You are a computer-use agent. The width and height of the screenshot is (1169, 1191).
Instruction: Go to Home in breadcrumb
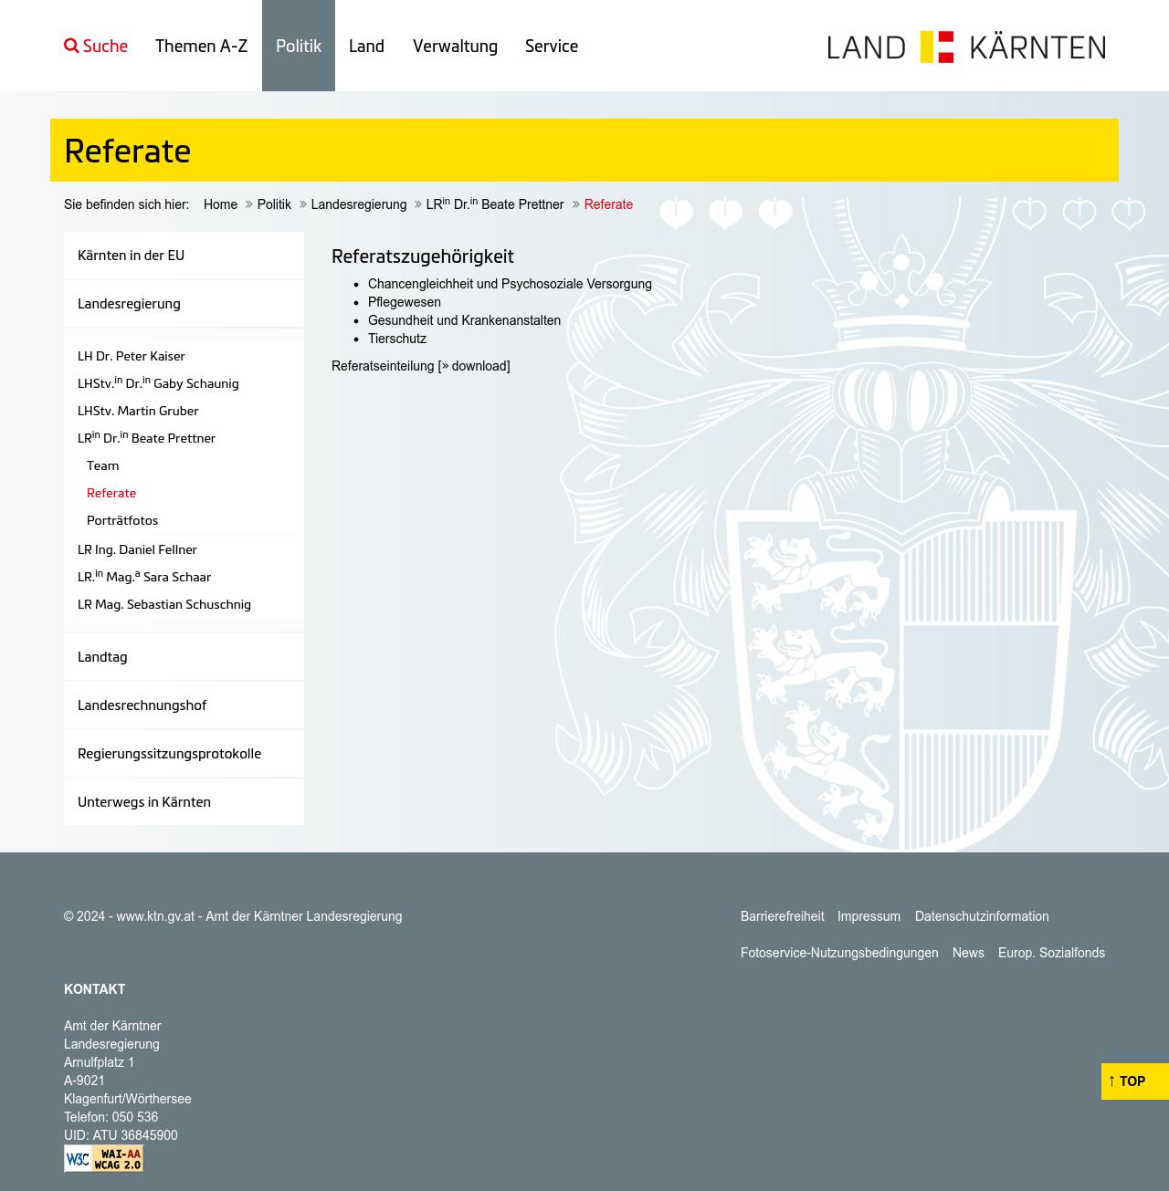pos(220,204)
